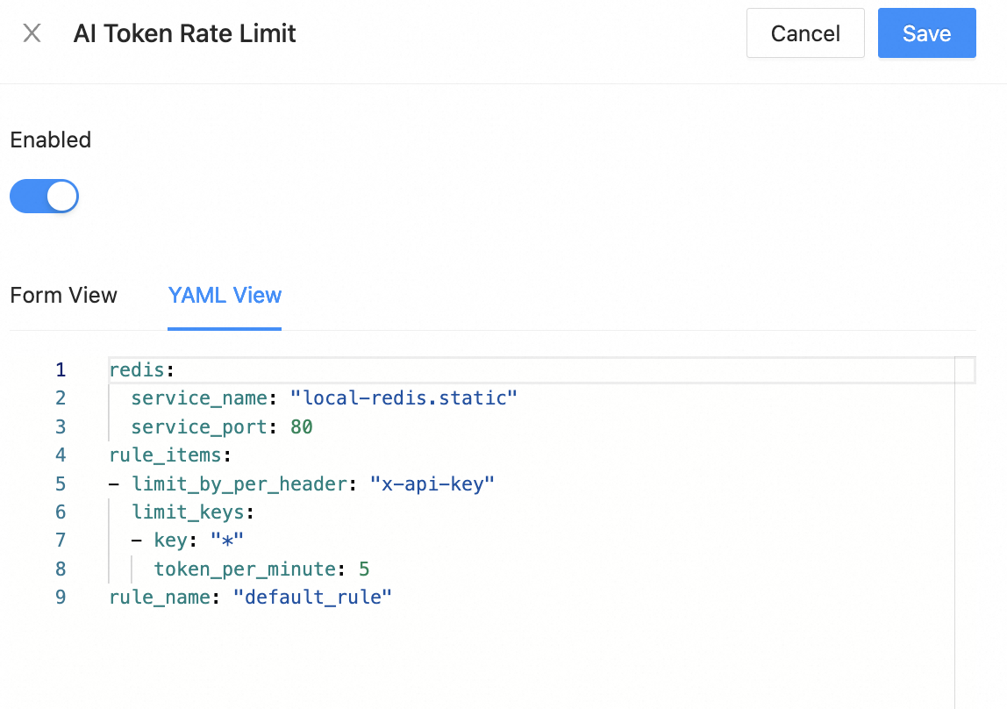Screen dimensions: 1007x709
Task: Click the Enabled label text
Action: coord(51,140)
